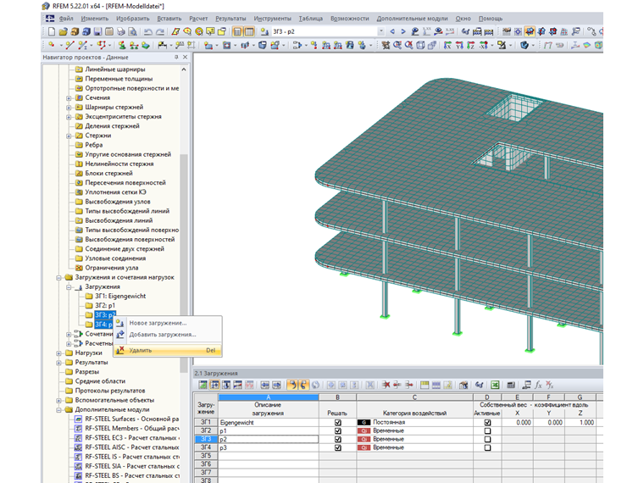
Task: Collapse the Дополнительные модули tree node
Action: [x=58, y=409]
